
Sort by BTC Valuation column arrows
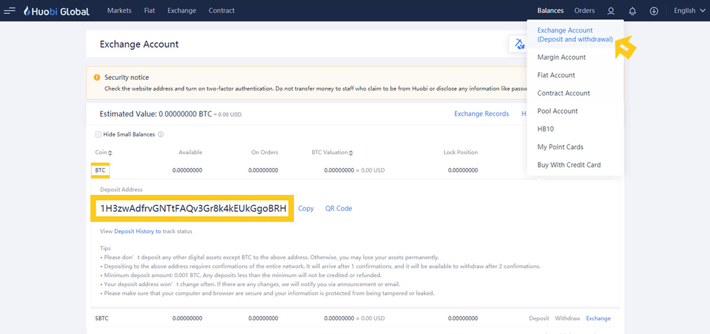click(351, 153)
